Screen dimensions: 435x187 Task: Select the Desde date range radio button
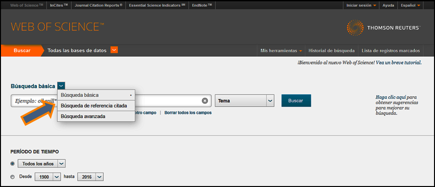(13, 177)
